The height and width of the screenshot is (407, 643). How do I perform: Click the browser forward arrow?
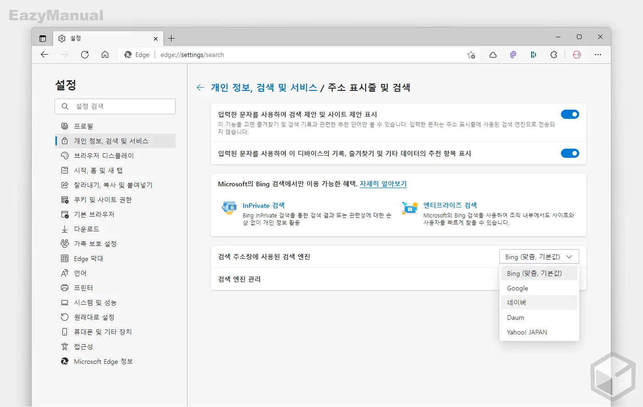pos(65,55)
